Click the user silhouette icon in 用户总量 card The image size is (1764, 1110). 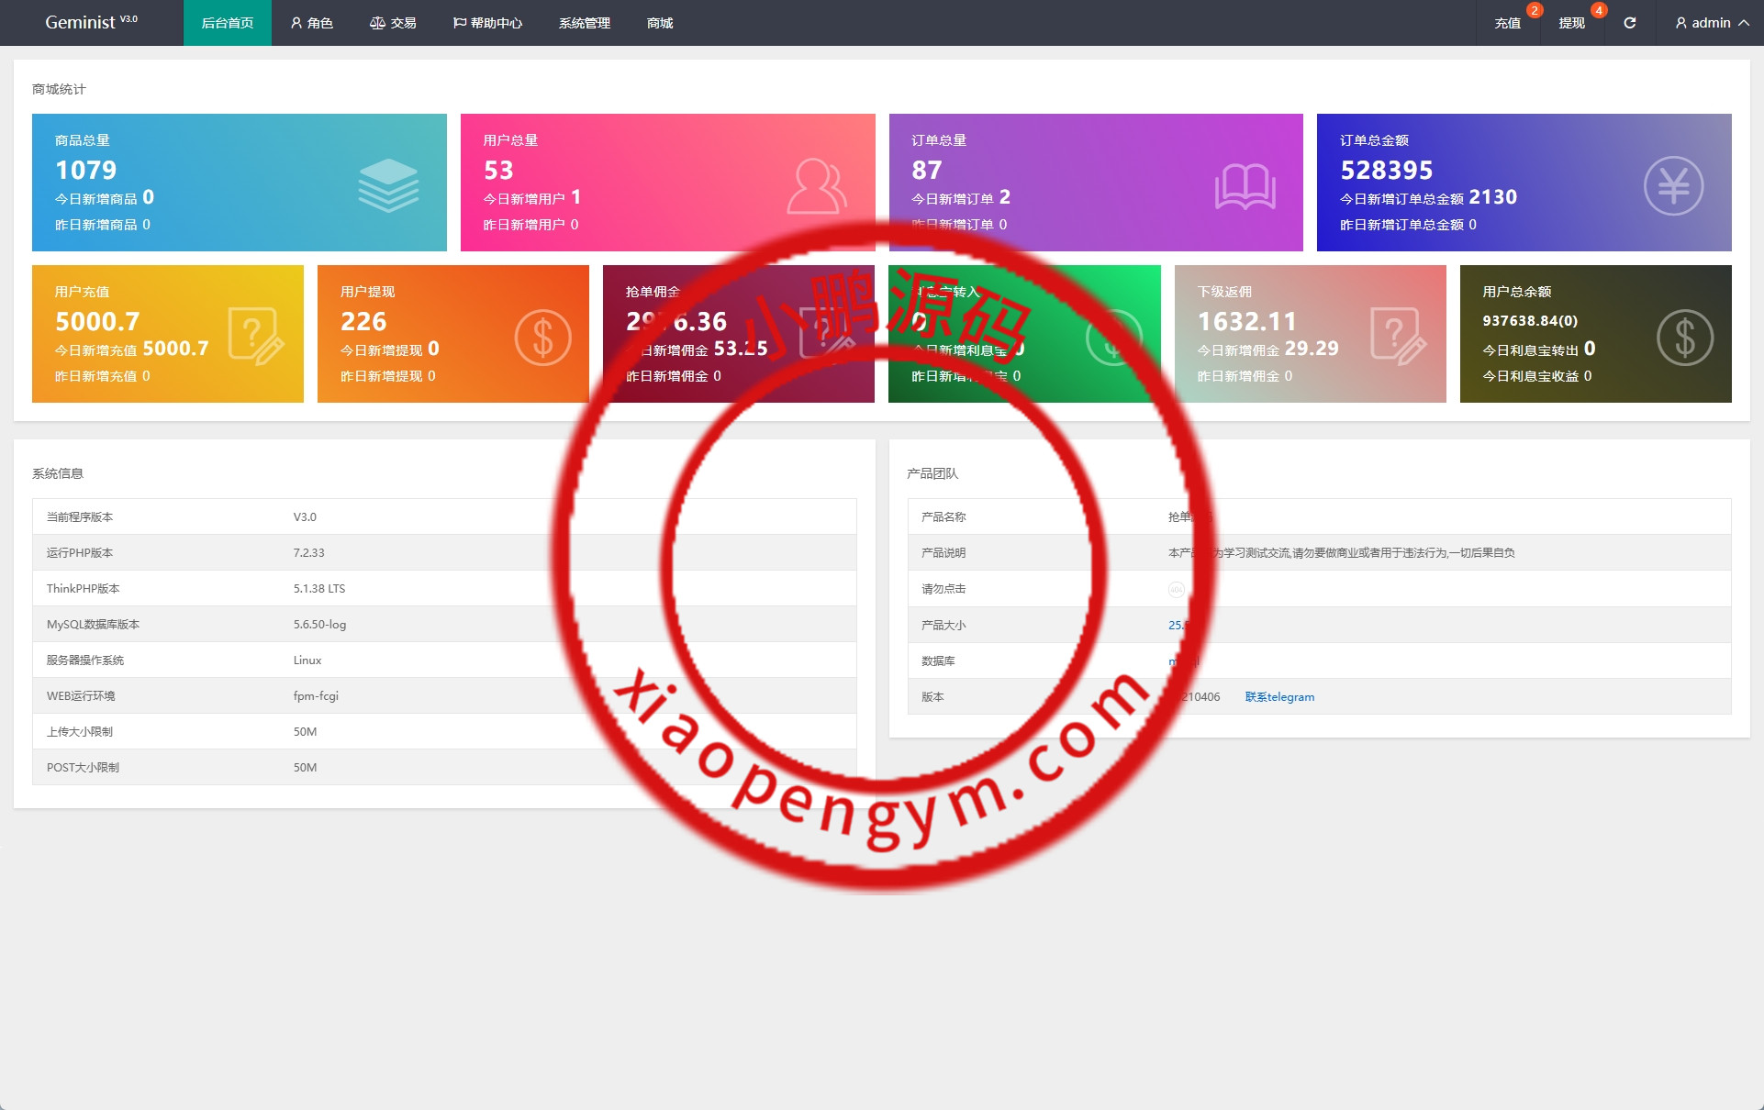[816, 186]
